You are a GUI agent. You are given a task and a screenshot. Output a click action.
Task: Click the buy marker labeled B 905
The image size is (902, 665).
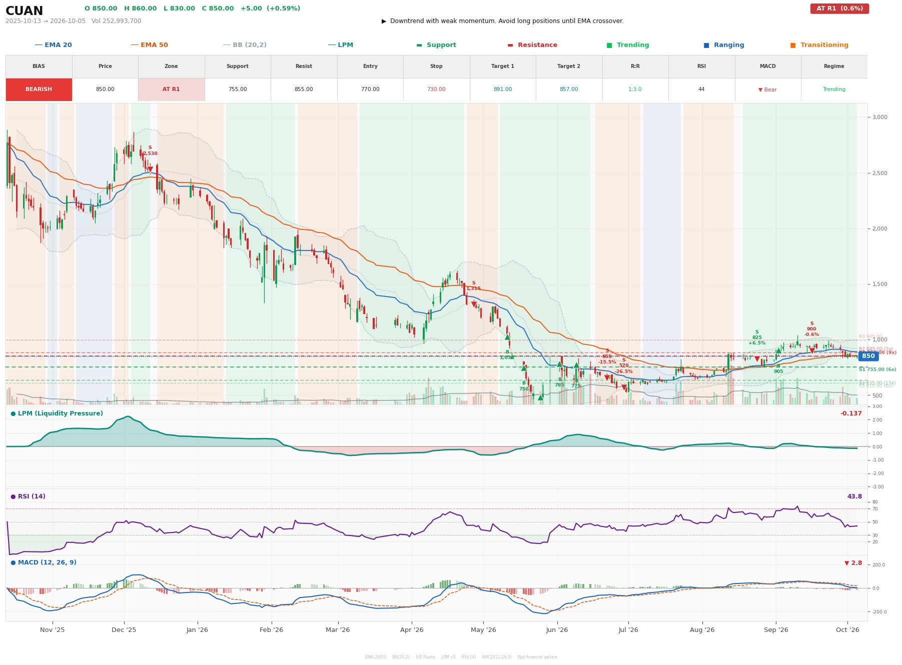pos(778,350)
